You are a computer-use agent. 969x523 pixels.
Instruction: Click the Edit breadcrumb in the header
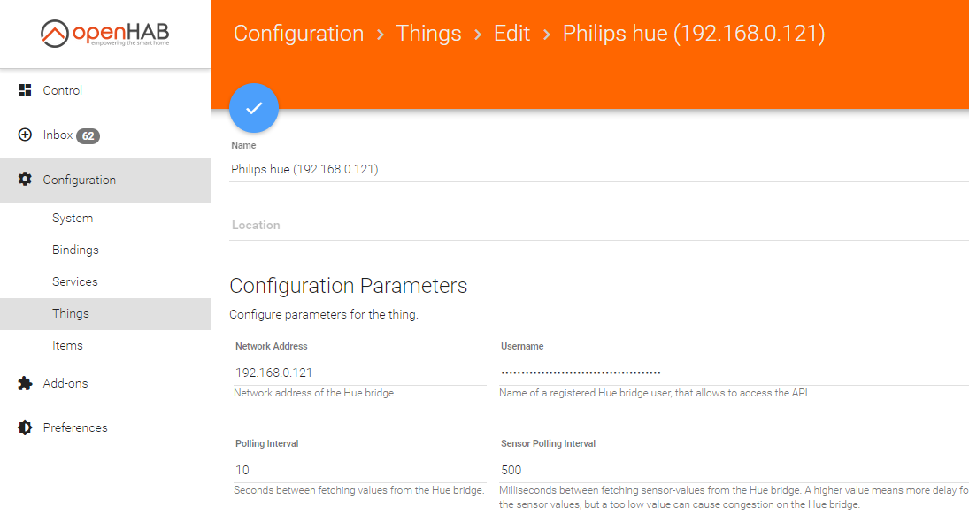pyautogui.click(x=511, y=34)
